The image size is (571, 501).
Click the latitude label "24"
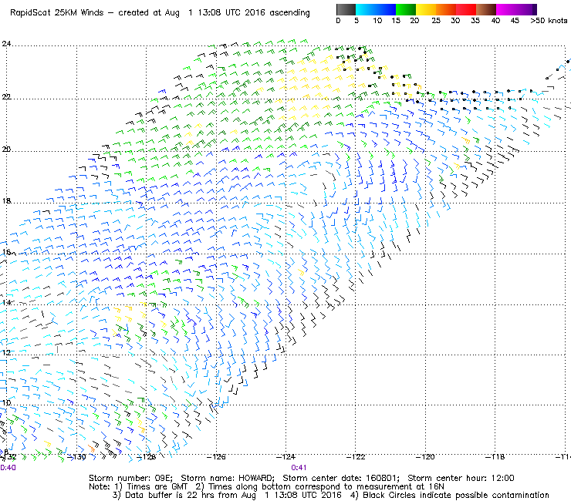coord(6,44)
